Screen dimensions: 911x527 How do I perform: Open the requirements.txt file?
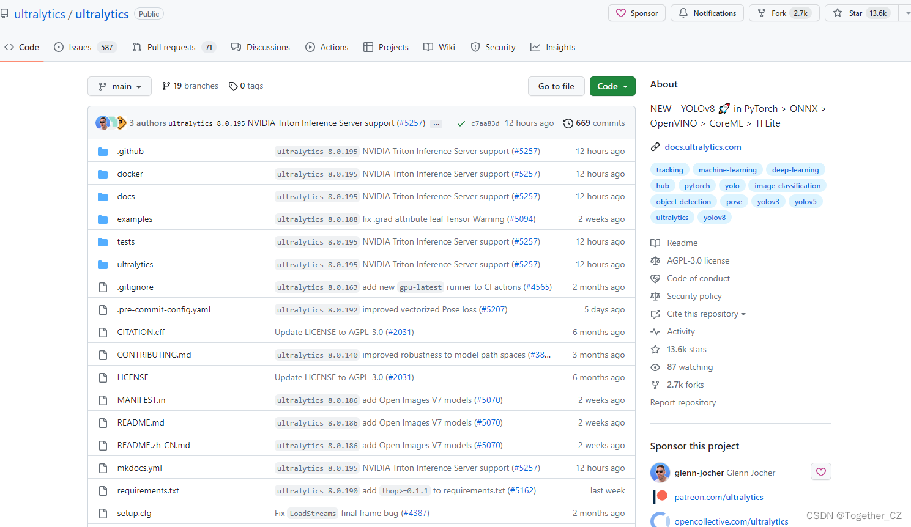point(148,490)
